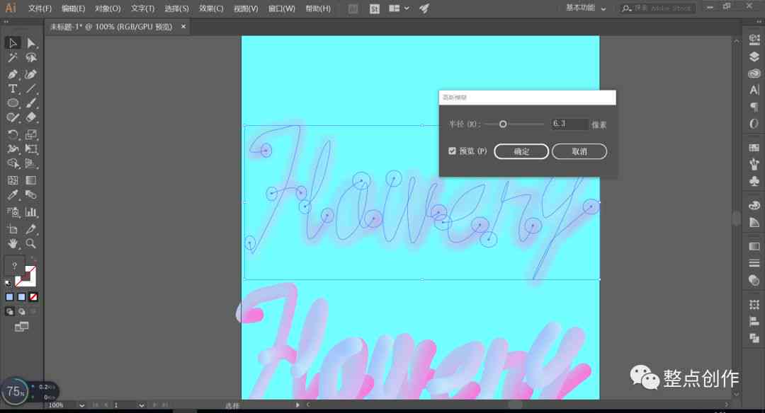Click the GPU performance rocket icon
Viewport: 765px width, 413px height.
(x=424, y=8)
